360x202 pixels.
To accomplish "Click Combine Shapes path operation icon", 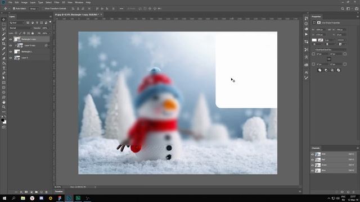I will point(320,70).
